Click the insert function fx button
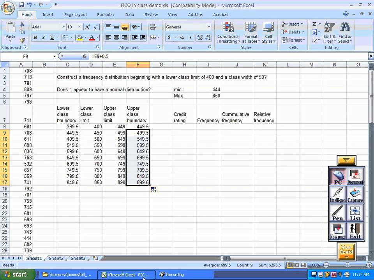 point(84,56)
